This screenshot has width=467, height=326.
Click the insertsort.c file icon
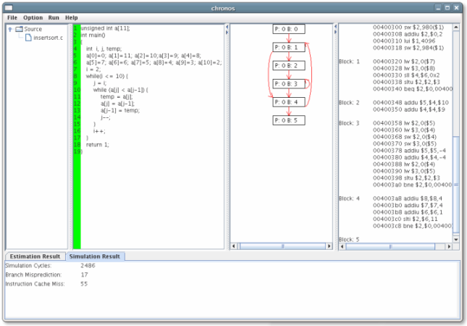tap(28, 38)
